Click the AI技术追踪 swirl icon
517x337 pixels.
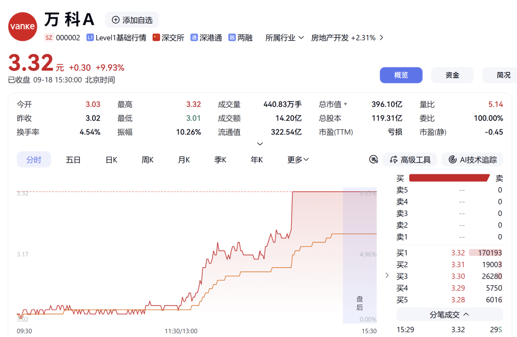[453, 159]
